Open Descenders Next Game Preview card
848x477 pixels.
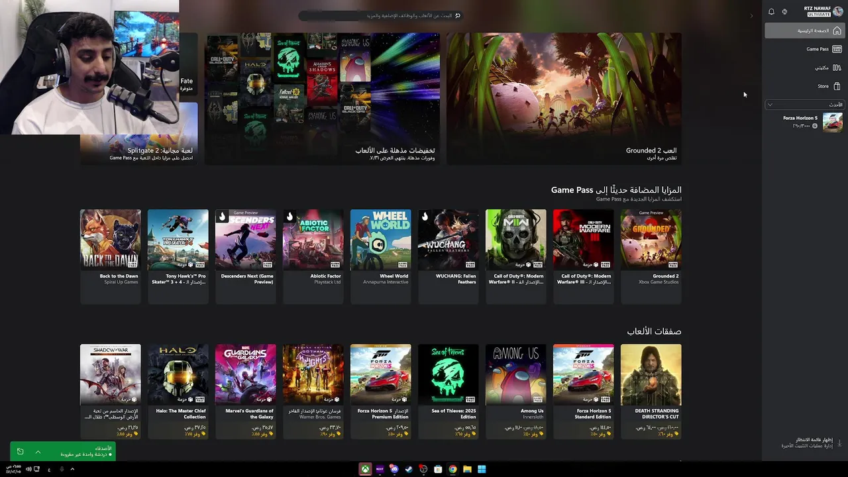[x=246, y=256]
